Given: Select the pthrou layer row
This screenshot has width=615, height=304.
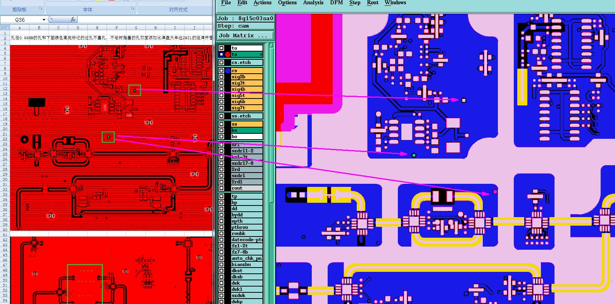Looking at the screenshot, I should (x=247, y=227).
